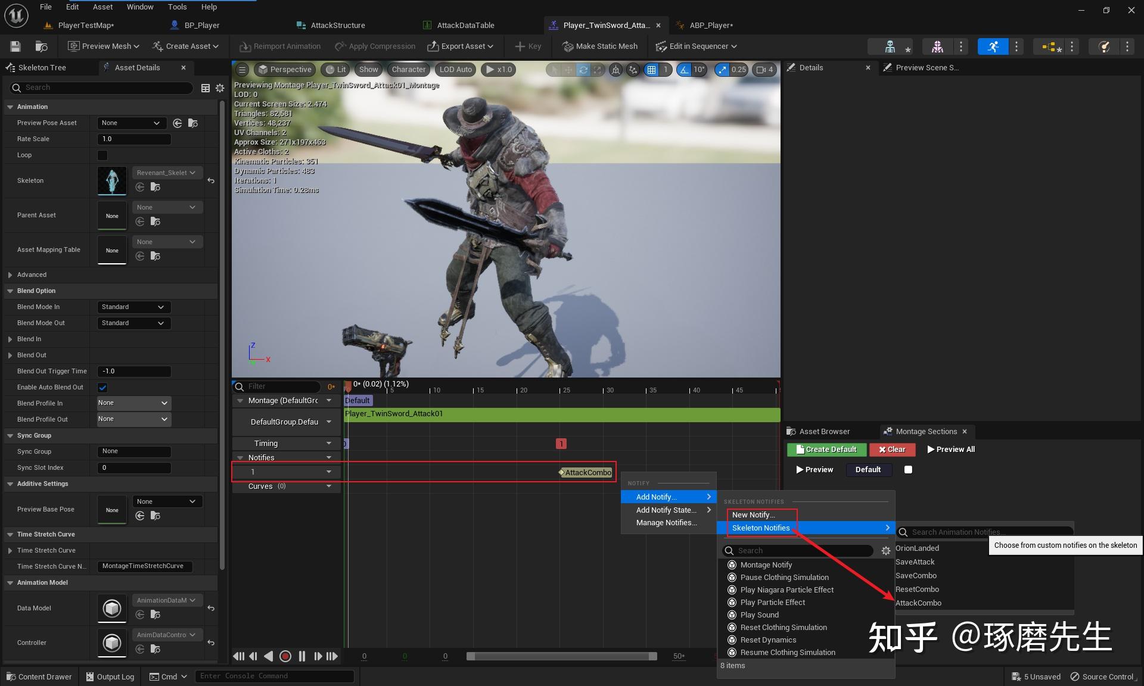Click the record button in playback controls
Viewport: 1144px width, 686px height.
pos(285,656)
